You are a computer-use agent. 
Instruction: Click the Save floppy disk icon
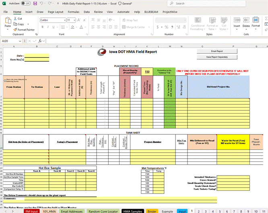pos(35,3)
